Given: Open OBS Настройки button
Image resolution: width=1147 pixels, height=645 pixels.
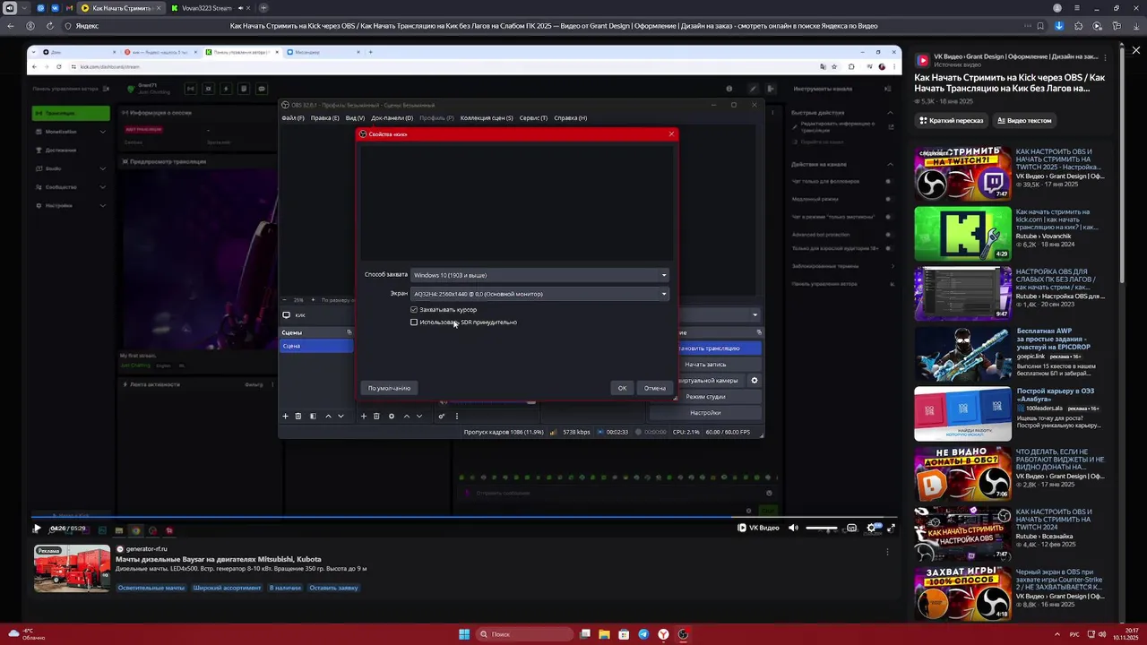Looking at the screenshot, I should point(705,413).
